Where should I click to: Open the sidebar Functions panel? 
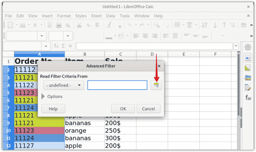248,97
